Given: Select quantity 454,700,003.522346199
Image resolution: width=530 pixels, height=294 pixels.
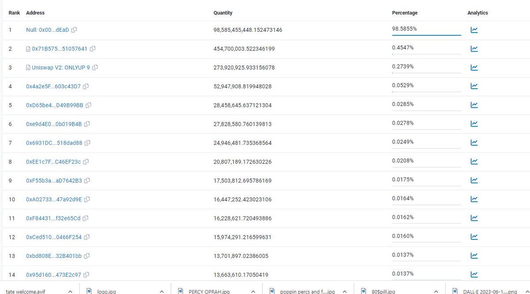Looking at the screenshot, I should (244, 49).
